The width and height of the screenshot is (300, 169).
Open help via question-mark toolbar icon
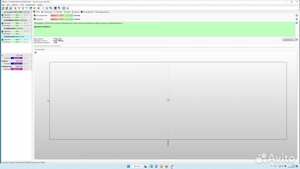coord(64,8)
